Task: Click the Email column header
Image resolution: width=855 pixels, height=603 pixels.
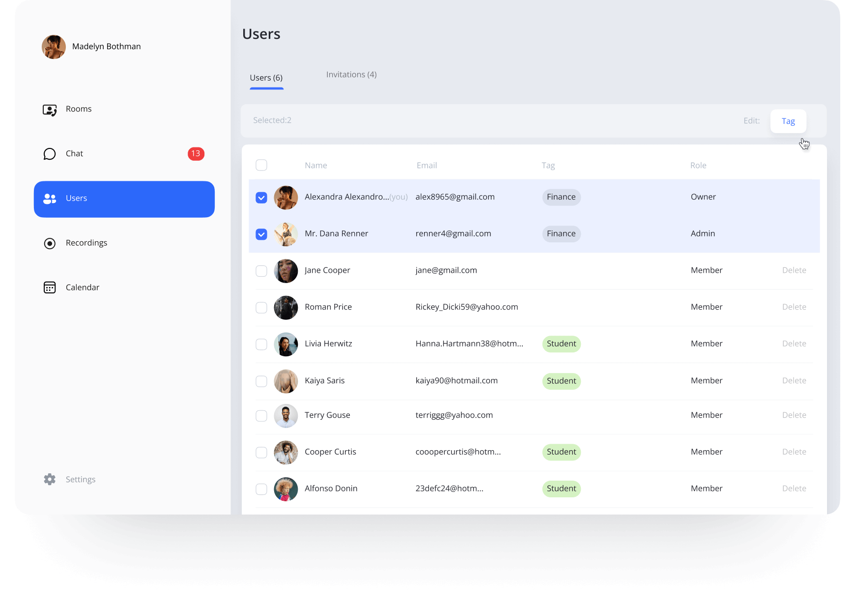Action: pos(427,166)
